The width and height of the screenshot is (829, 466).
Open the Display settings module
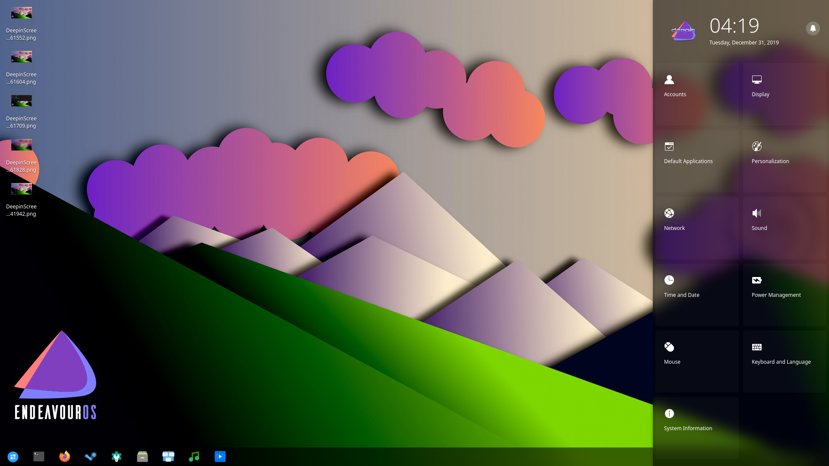(785, 94)
